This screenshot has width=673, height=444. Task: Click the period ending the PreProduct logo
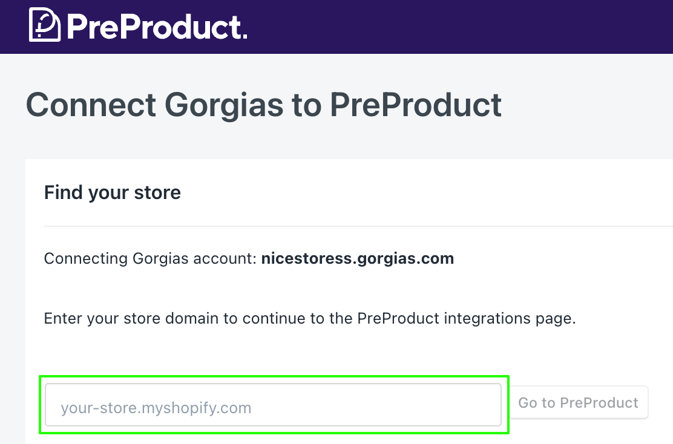244,36
